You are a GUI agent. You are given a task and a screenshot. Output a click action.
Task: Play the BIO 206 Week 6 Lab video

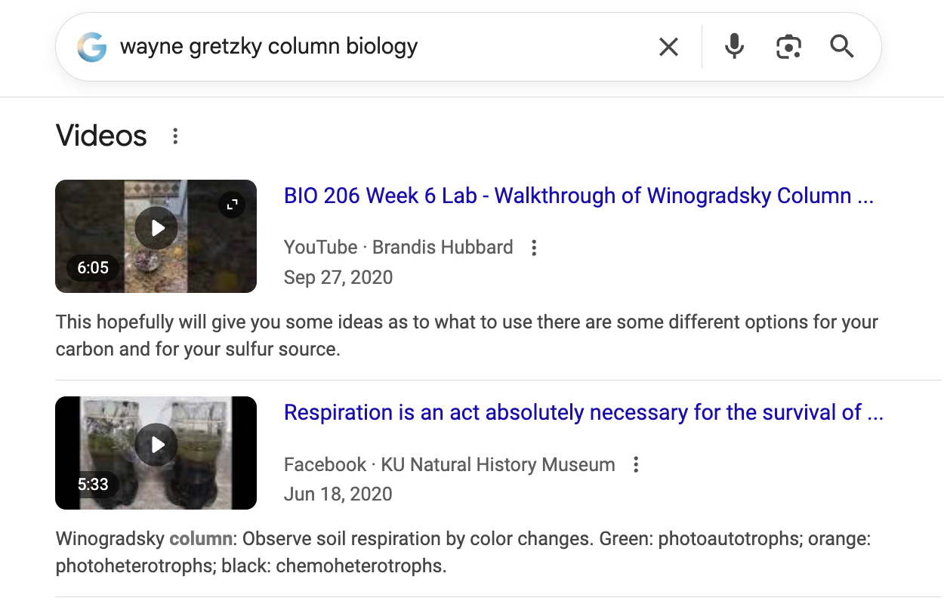tap(156, 227)
